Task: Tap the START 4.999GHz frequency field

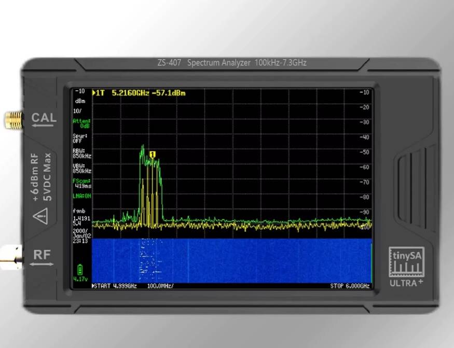Action: pyautogui.click(x=116, y=286)
